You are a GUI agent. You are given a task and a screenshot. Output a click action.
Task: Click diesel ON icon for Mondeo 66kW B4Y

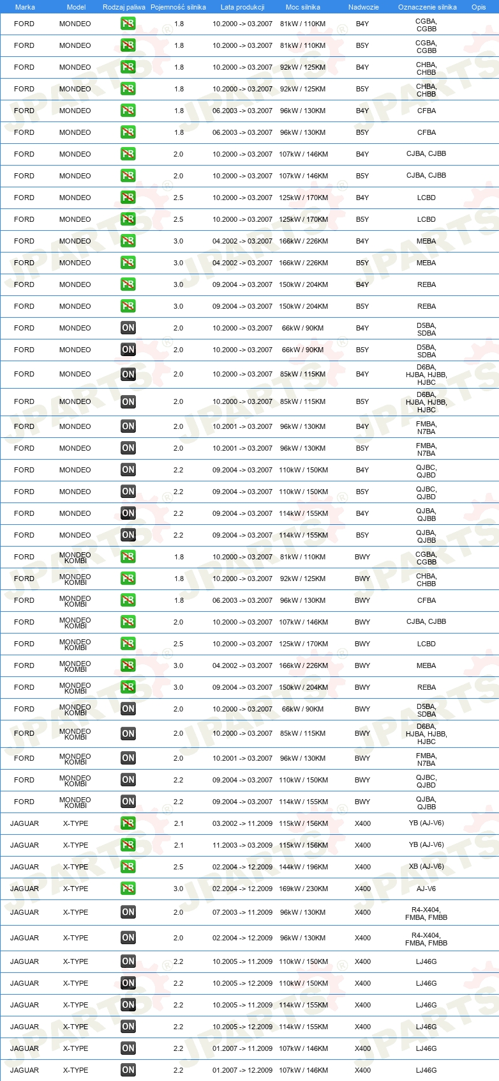128,328
